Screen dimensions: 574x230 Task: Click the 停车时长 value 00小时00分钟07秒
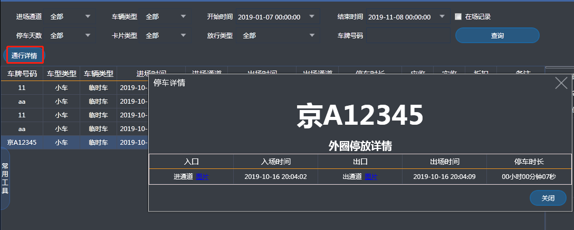[x=529, y=177]
